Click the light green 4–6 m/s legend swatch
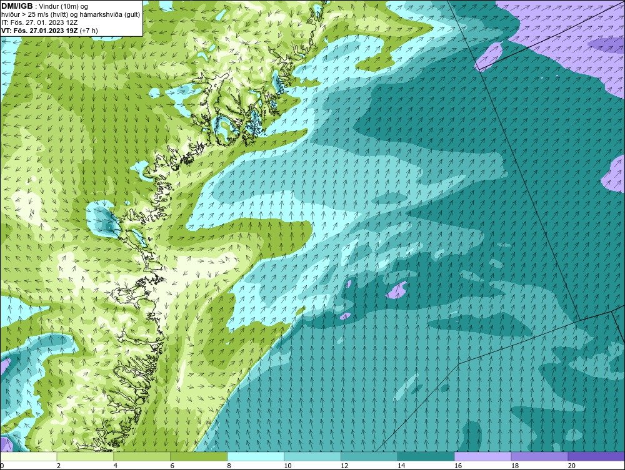 (142, 456)
